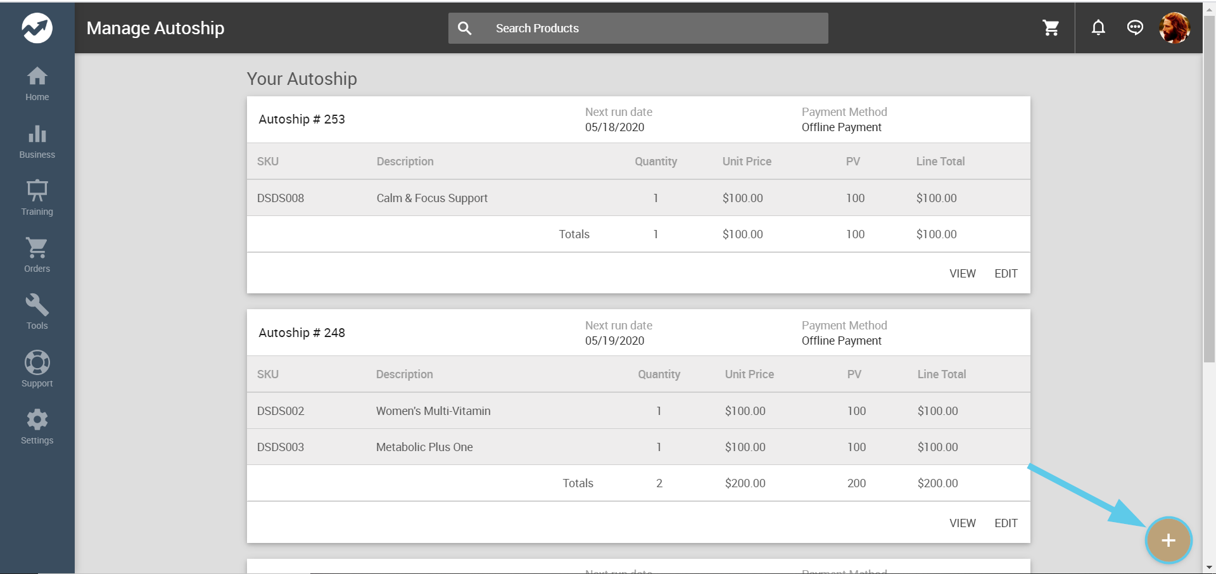View Autoship # 248 details
Viewport: 1216px width, 574px height.
[x=962, y=523]
